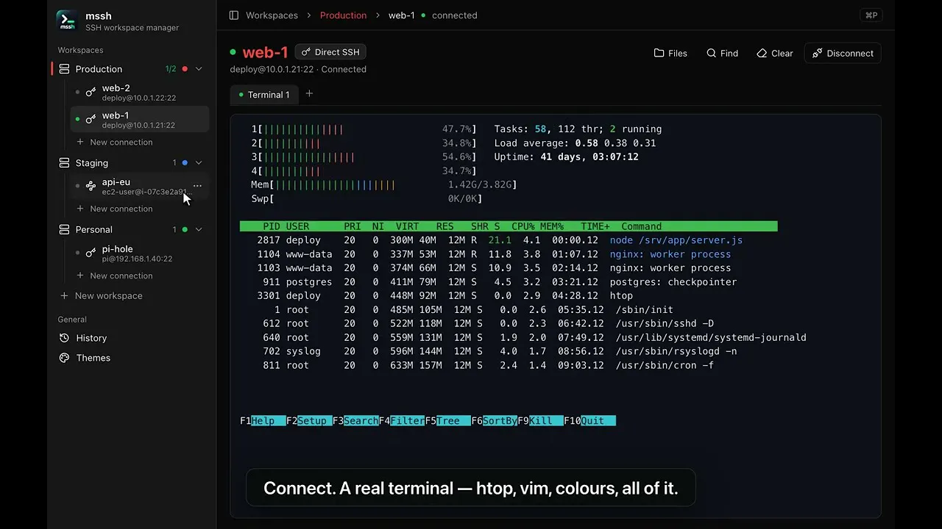
Task: Collapse the Staging workspace chevron
Action: click(199, 163)
